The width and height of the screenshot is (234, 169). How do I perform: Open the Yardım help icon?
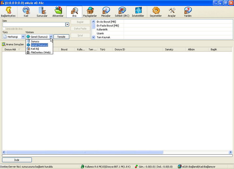188,10
